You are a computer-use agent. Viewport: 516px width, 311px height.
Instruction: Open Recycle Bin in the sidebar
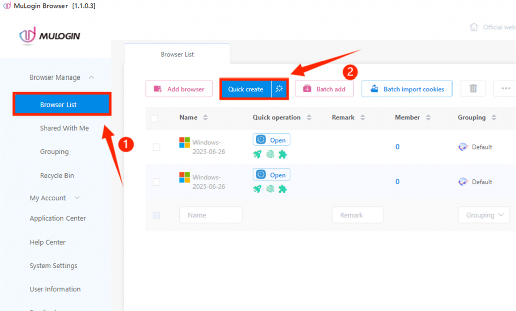(57, 176)
